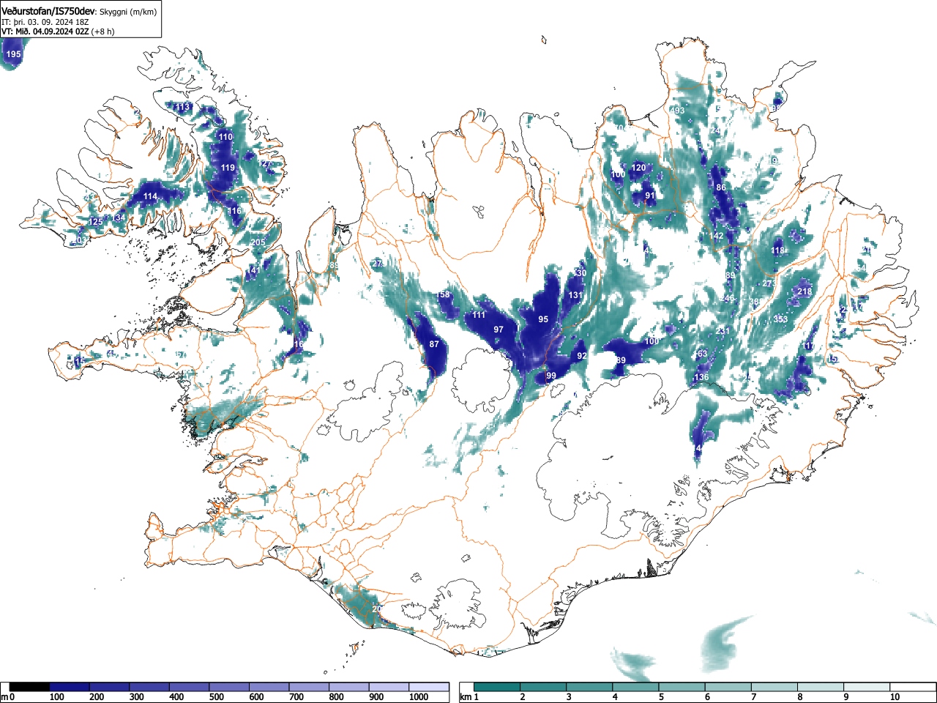937x703 pixels.
Task: Click the 120 visibility value
Action: [639, 168]
